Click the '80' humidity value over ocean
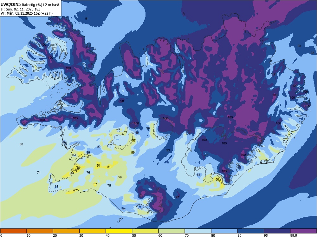Screen dimensions: 317x238 click(21, 144)
